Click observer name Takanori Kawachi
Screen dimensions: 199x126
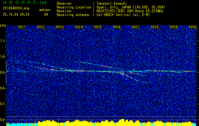112,3
